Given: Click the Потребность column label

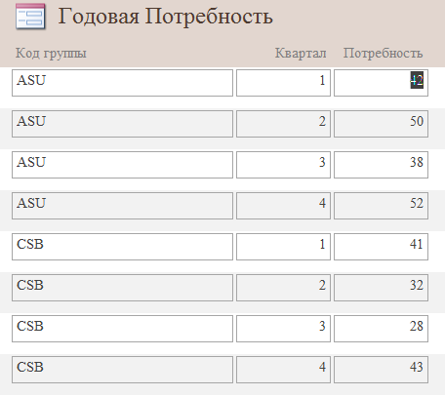Looking at the screenshot, I should pos(384,53).
